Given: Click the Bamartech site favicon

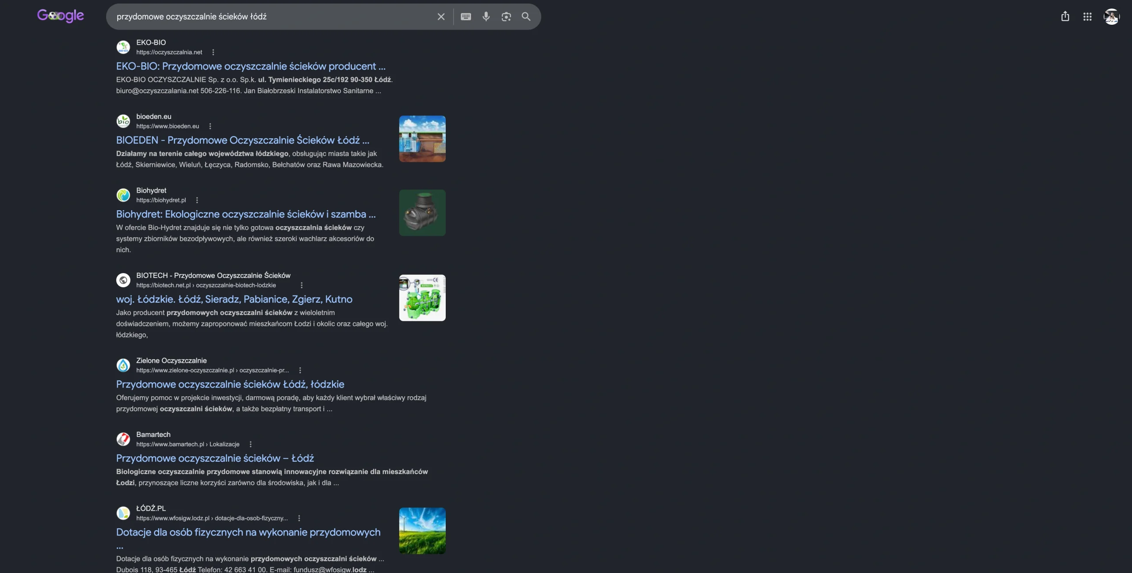Looking at the screenshot, I should point(123,439).
